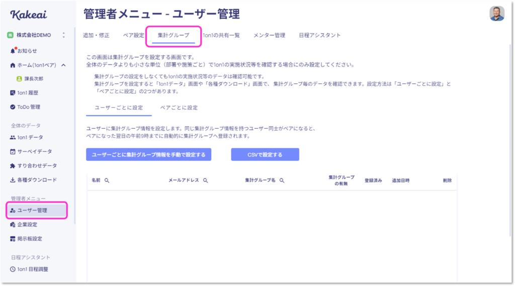Select the 集計グループ tab
Image resolution: width=515 pixels, height=286 pixels.
click(x=174, y=36)
